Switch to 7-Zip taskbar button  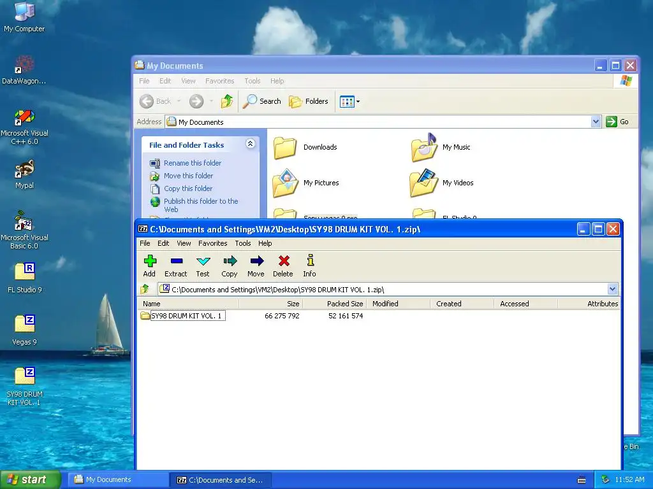tap(221, 480)
